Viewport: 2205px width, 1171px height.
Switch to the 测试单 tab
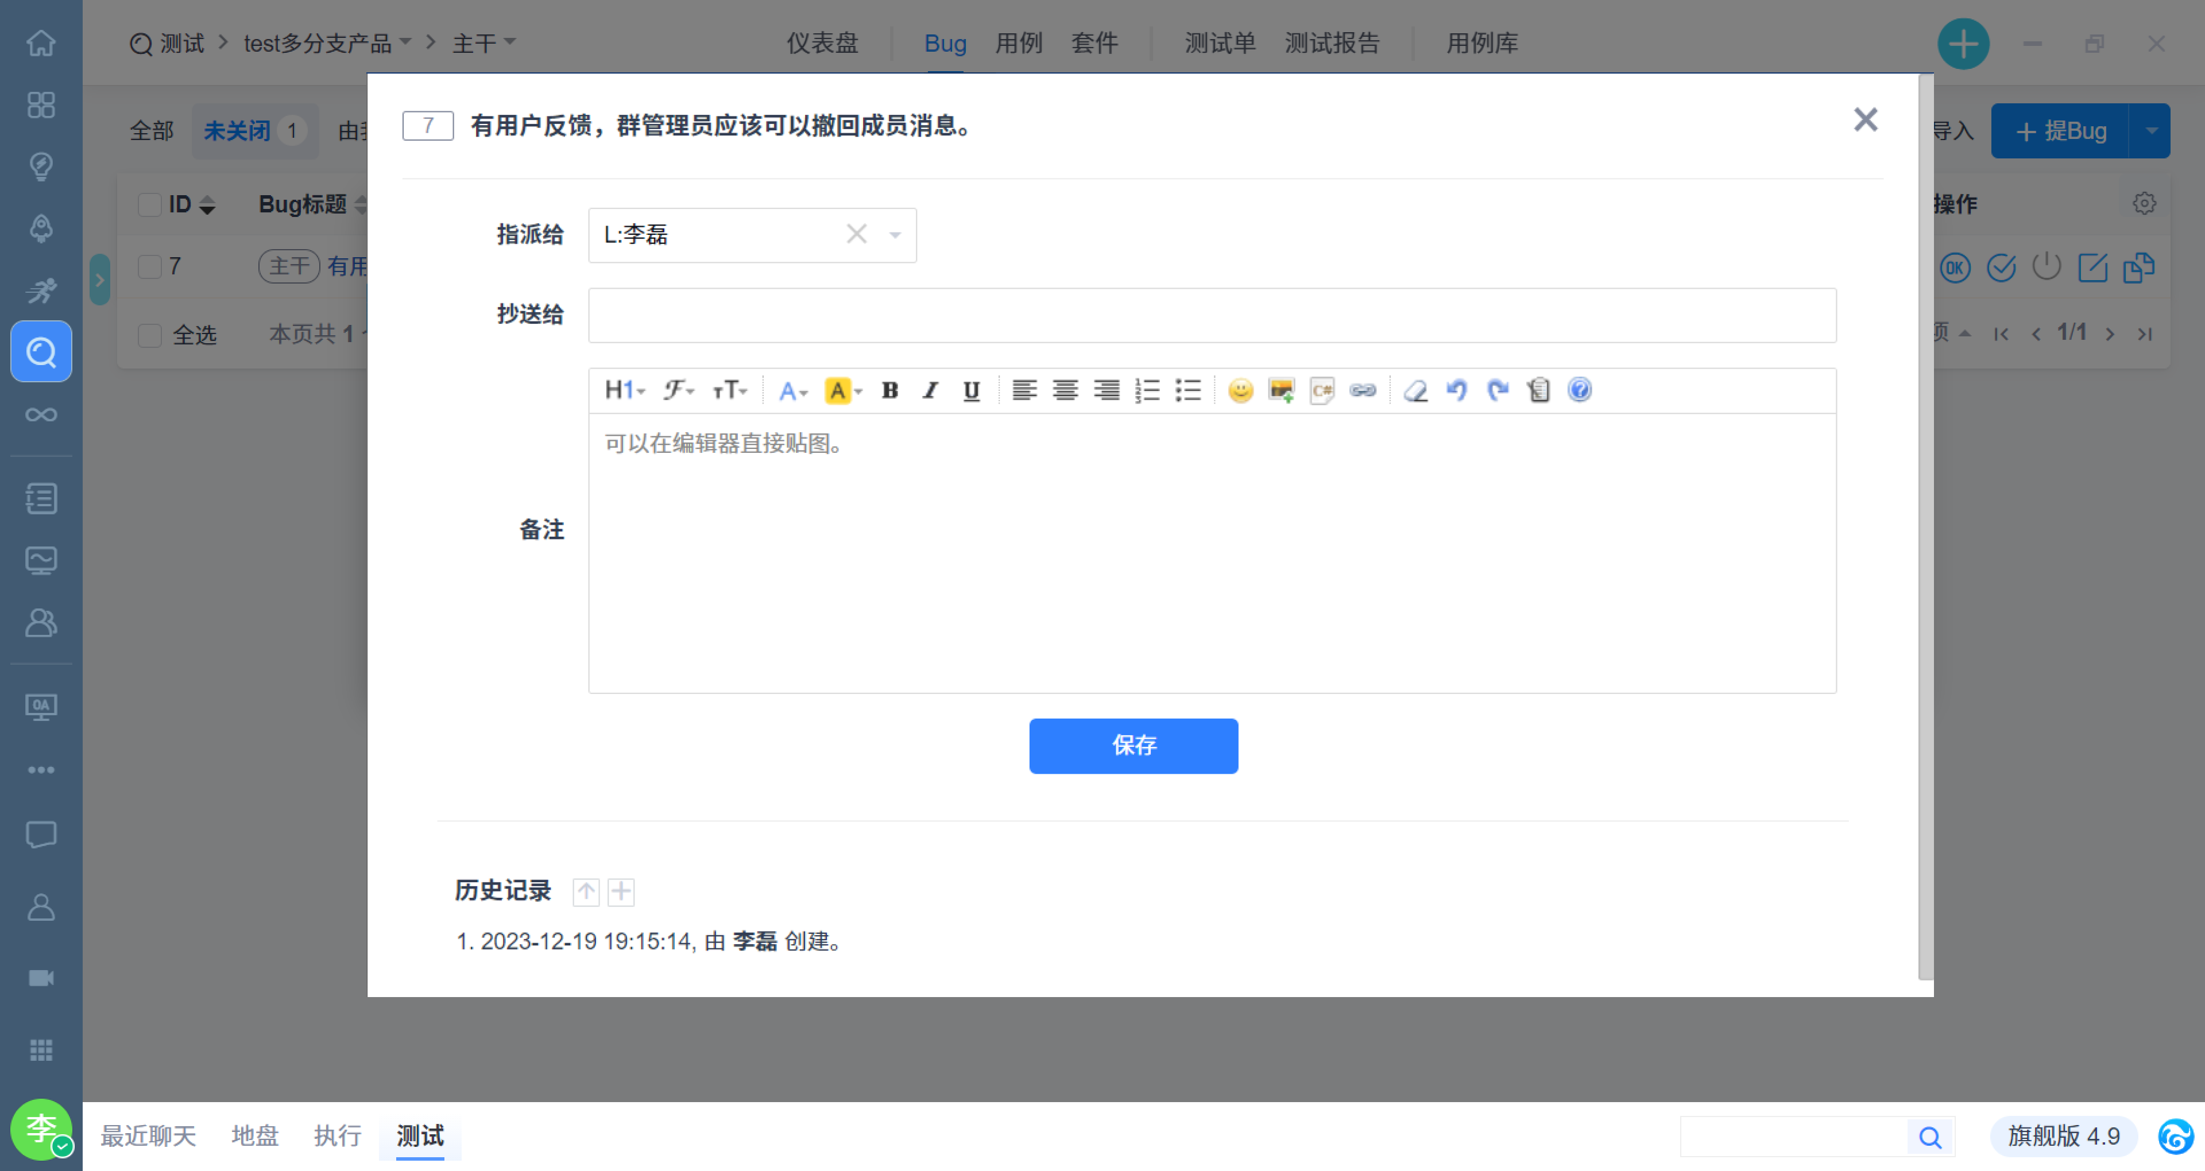pos(1220,43)
